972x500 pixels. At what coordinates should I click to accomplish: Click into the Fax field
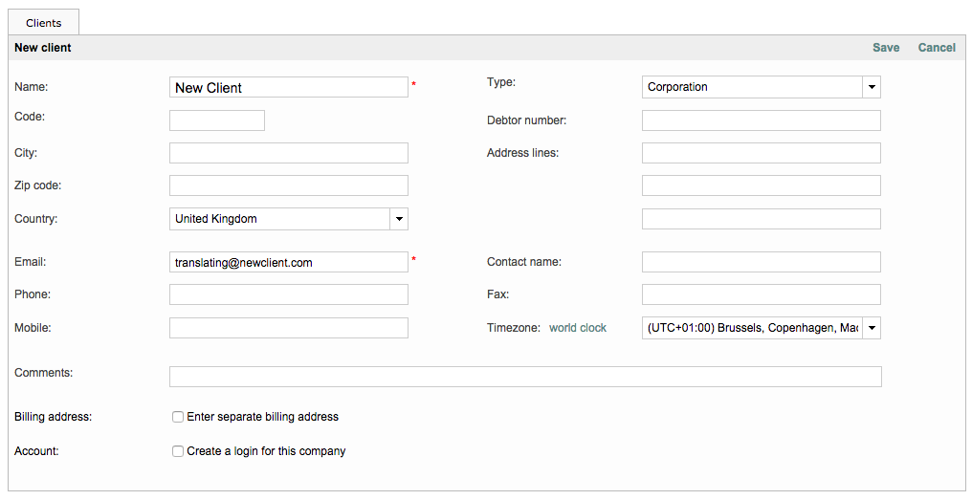click(x=761, y=294)
